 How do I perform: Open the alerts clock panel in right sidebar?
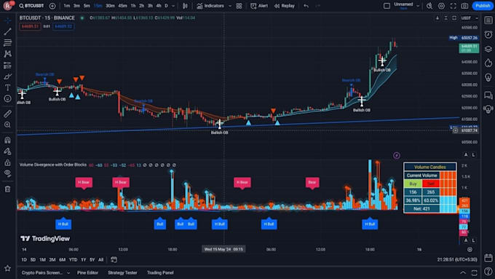488,34
